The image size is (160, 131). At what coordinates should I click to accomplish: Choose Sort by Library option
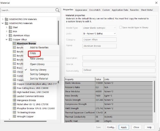click(38, 70)
